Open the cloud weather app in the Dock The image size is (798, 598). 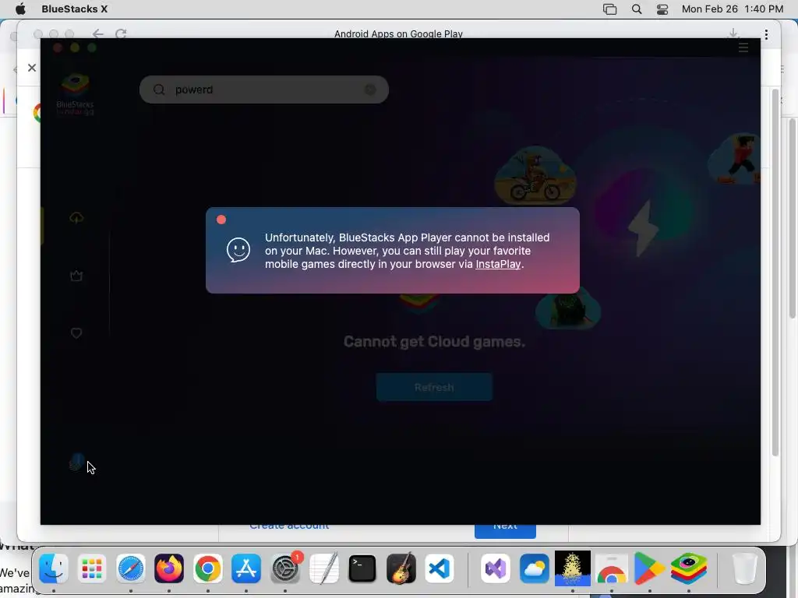pyautogui.click(x=535, y=568)
